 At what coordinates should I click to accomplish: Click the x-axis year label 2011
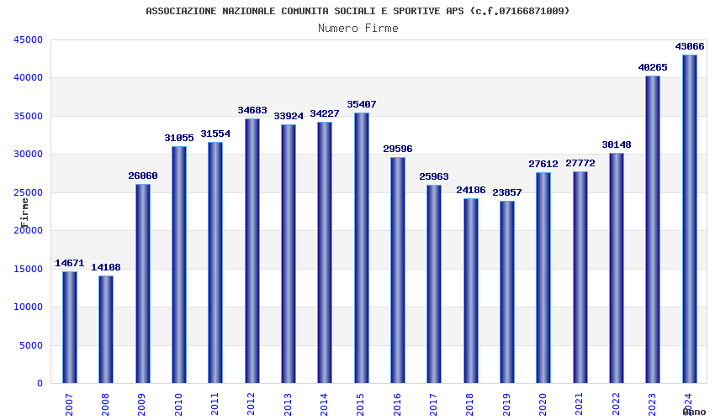[x=214, y=405]
